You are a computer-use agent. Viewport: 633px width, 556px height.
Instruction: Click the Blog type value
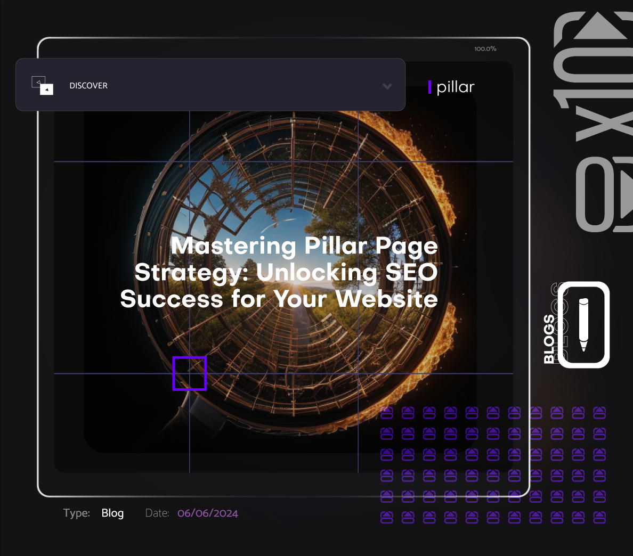pyautogui.click(x=112, y=513)
